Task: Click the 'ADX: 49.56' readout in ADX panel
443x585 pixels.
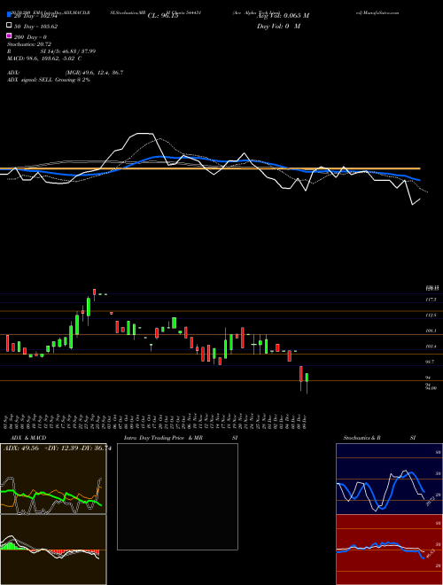Action: [21, 448]
